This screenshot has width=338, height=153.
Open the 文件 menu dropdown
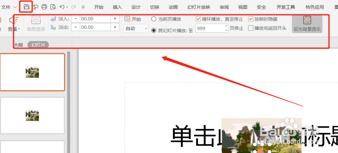tap(9, 7)
